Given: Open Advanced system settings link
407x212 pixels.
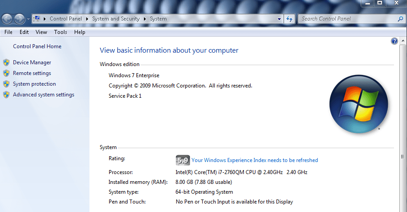Looking at the screenshot, I should pyautogui.click(x=44, y=95).
